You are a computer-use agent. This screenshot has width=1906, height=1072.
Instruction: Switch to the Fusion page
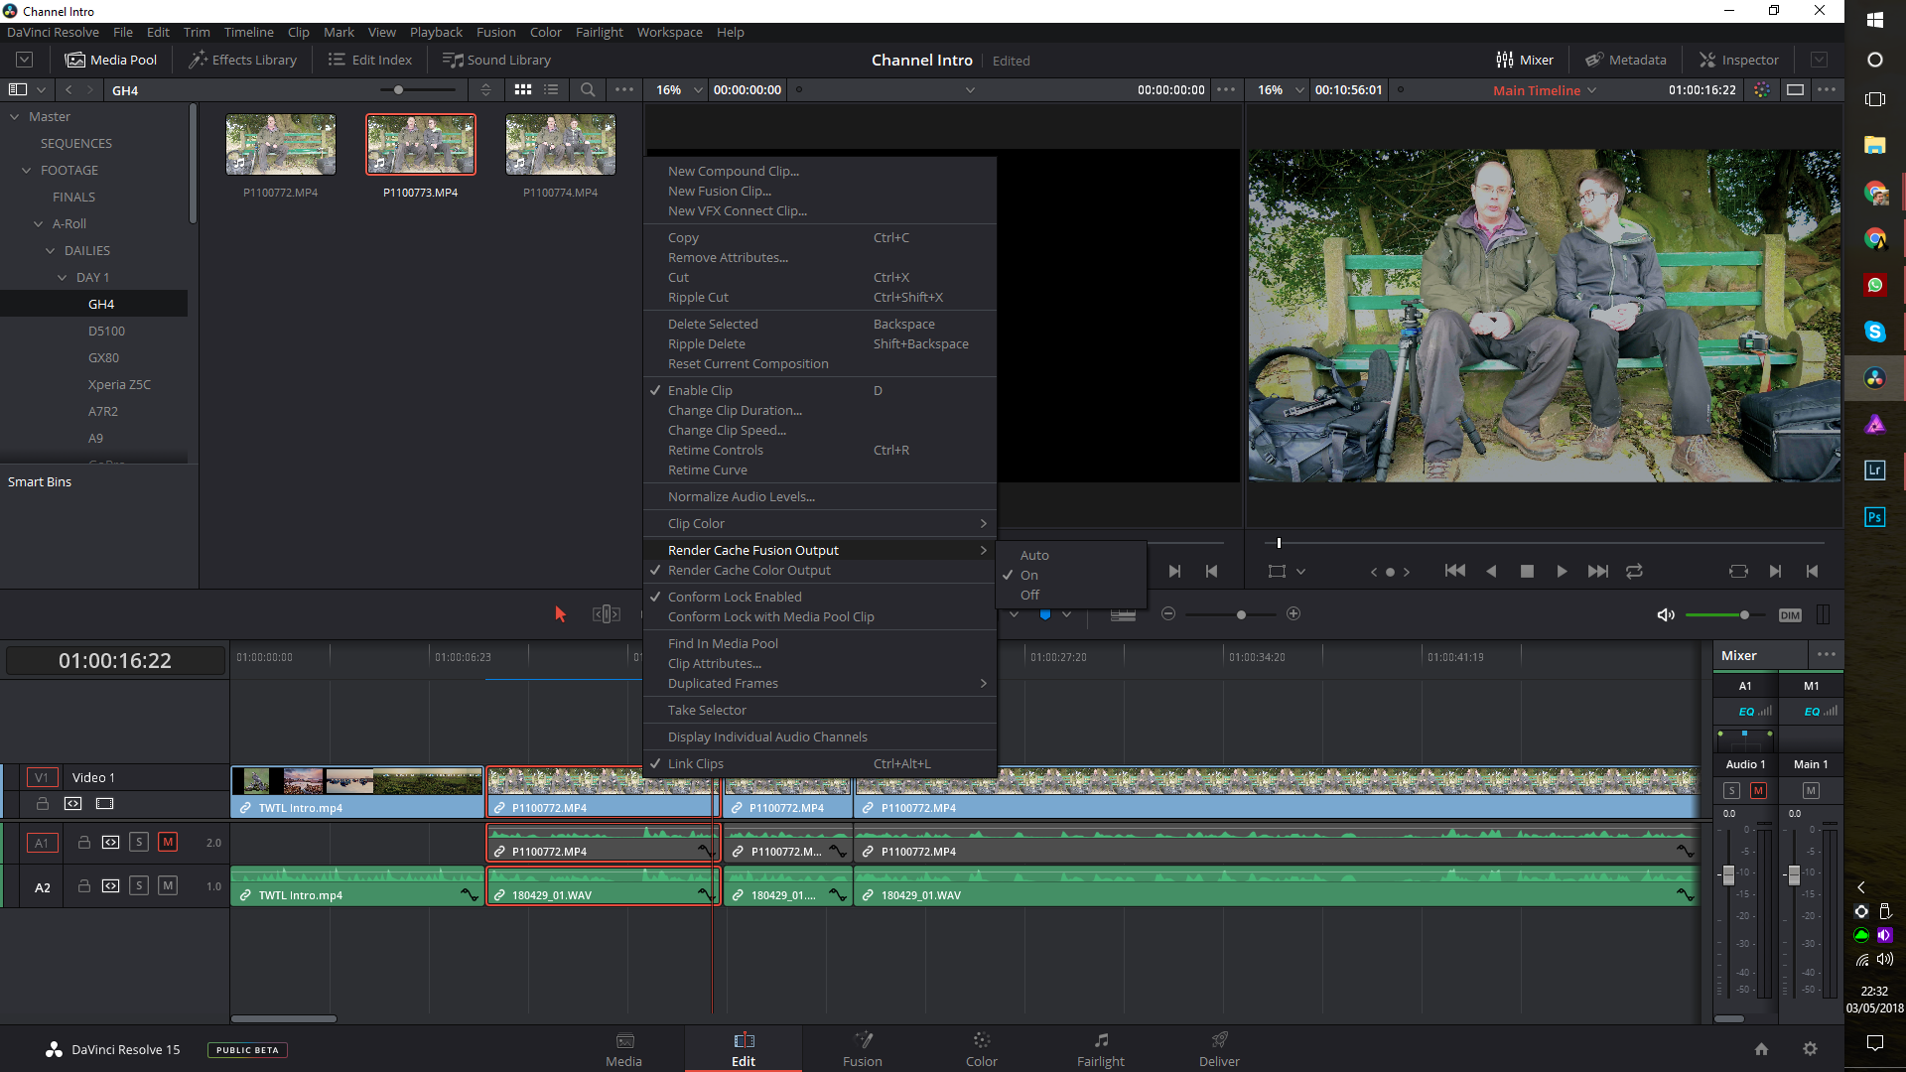point(862,1048)
